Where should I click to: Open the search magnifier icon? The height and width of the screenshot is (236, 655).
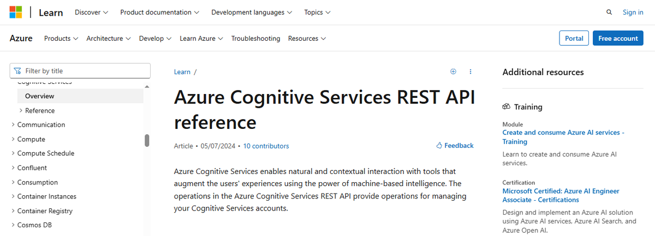(x=609, y=12)
